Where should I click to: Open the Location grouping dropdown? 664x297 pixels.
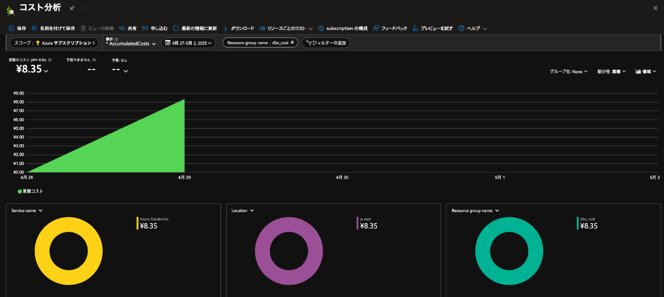pos(242,211)
